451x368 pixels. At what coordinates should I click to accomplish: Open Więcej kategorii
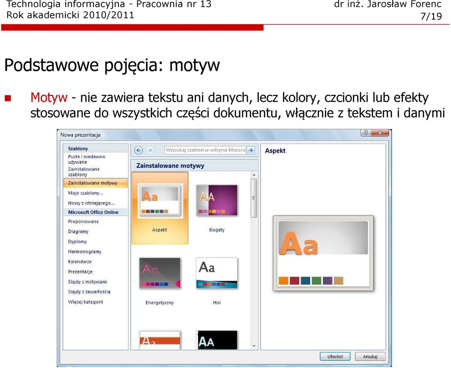click(x=86, y=302)
